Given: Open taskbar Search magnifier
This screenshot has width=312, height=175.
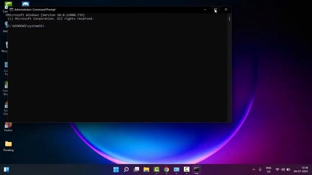Looking at the screenshot, I should point(126,170).
